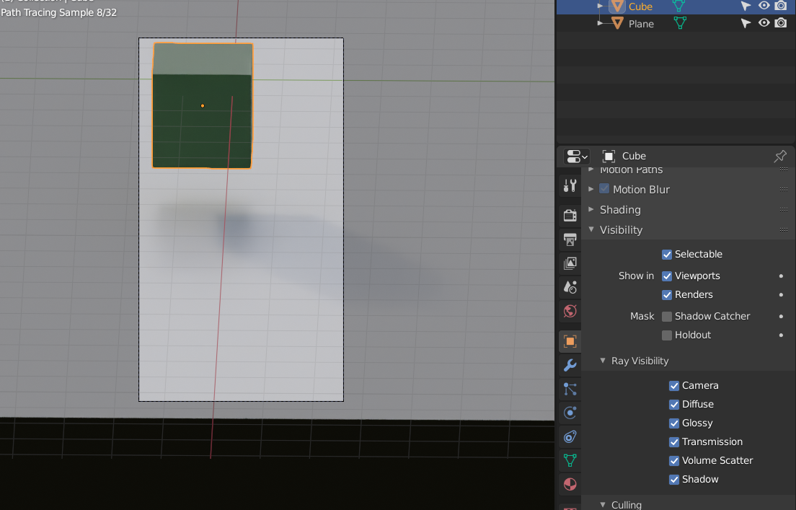Hide the Cube in the viewport via its eye icon
The width and height of the screenshot is (796, 510).
[764, 6]
